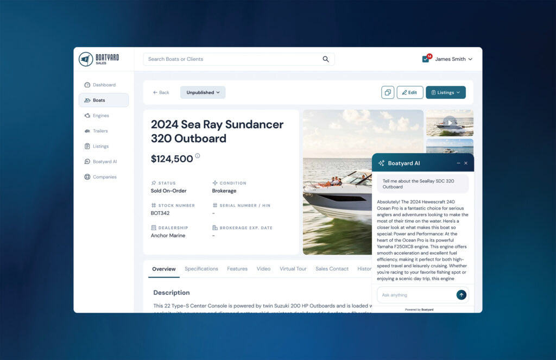Click the Sold On-Order status value

coord(168,191)
